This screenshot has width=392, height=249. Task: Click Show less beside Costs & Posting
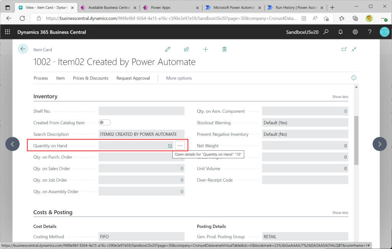tap(340, 213)
